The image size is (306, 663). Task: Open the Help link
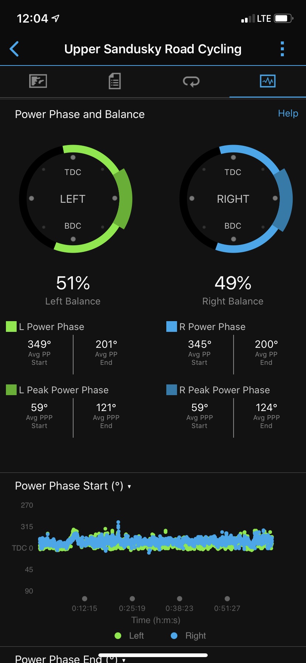coord(288,113)
